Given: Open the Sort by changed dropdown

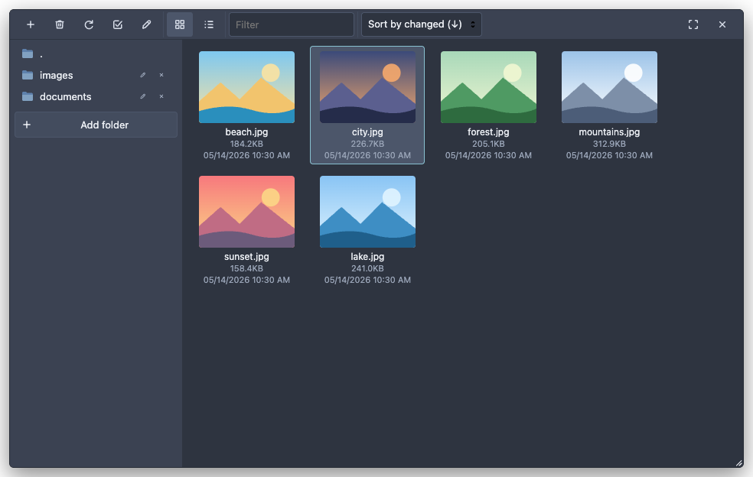Looking at the screenshot, I should point(421,24).
